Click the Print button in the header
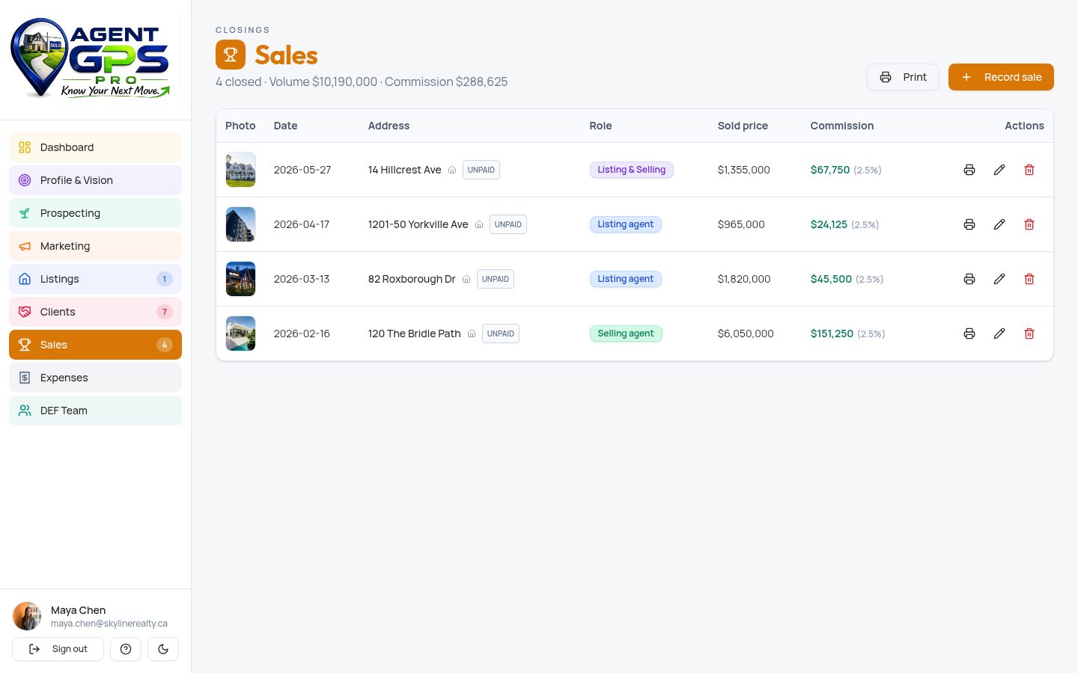1078x673 pixels. click(x=903, y=77)
